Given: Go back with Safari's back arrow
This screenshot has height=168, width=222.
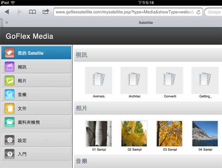Looking at the screenshot, I should 7,12.
